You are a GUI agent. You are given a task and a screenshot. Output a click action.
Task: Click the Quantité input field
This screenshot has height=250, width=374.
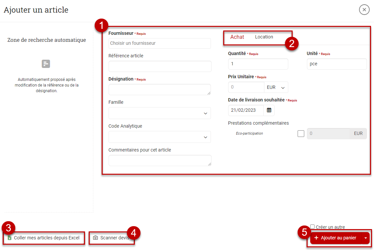click(258, 64)
